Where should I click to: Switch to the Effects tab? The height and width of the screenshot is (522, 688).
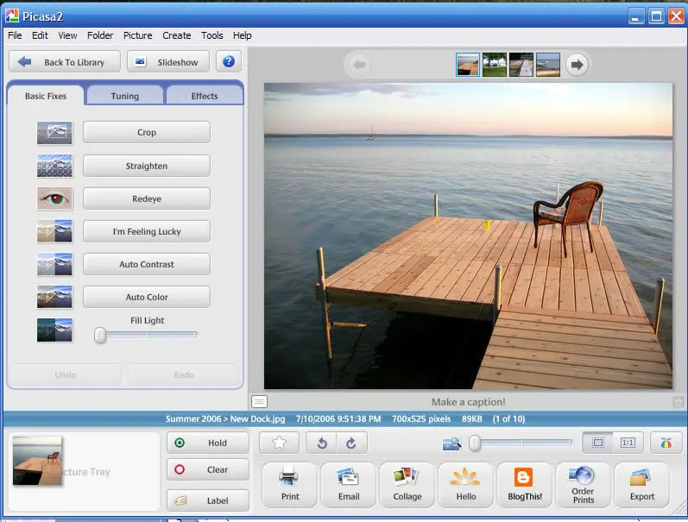(205, 96)
